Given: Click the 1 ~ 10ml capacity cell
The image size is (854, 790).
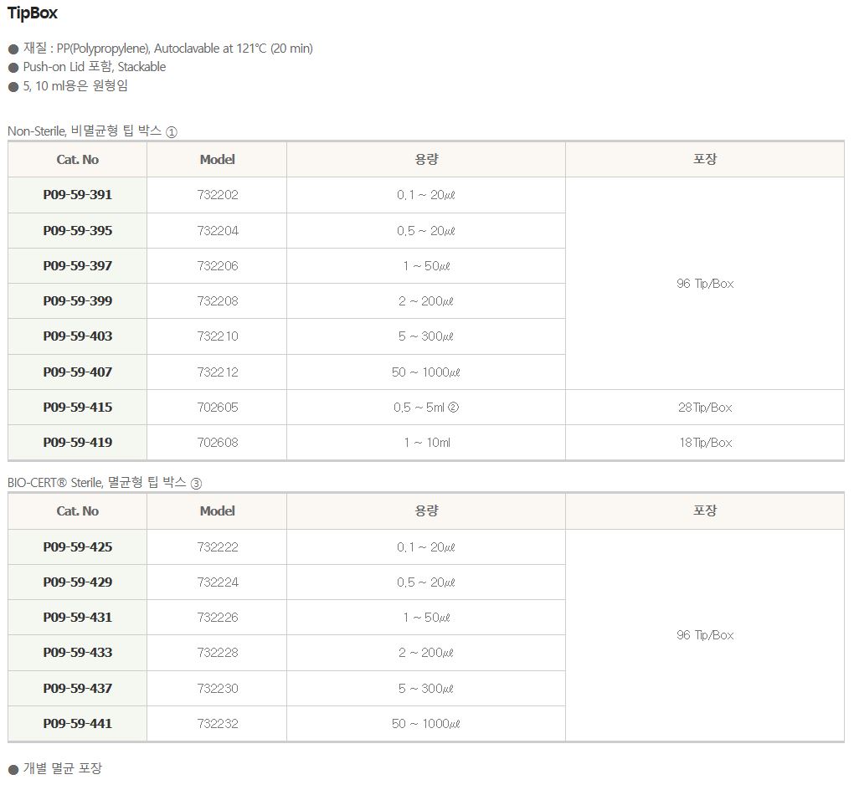Looking at the screenshot, I should click(x=426, y=443).
